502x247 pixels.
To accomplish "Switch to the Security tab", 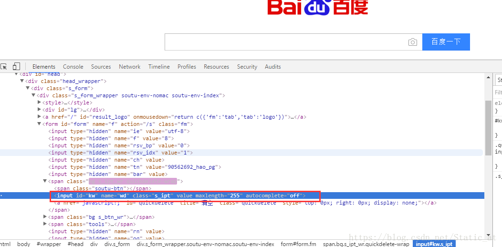I will 247,67.
